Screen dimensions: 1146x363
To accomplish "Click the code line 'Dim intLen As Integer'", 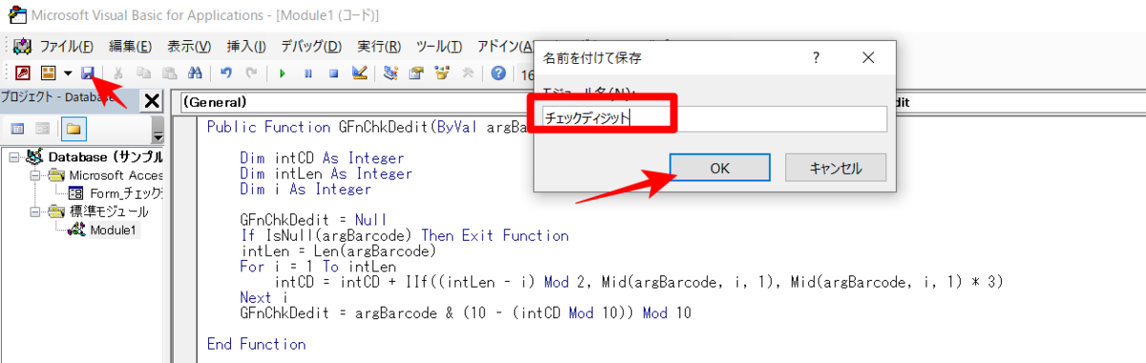I will coord(326,173).
